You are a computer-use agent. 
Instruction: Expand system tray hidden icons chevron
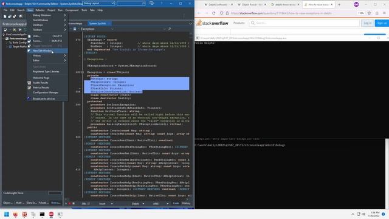[353, 214]
